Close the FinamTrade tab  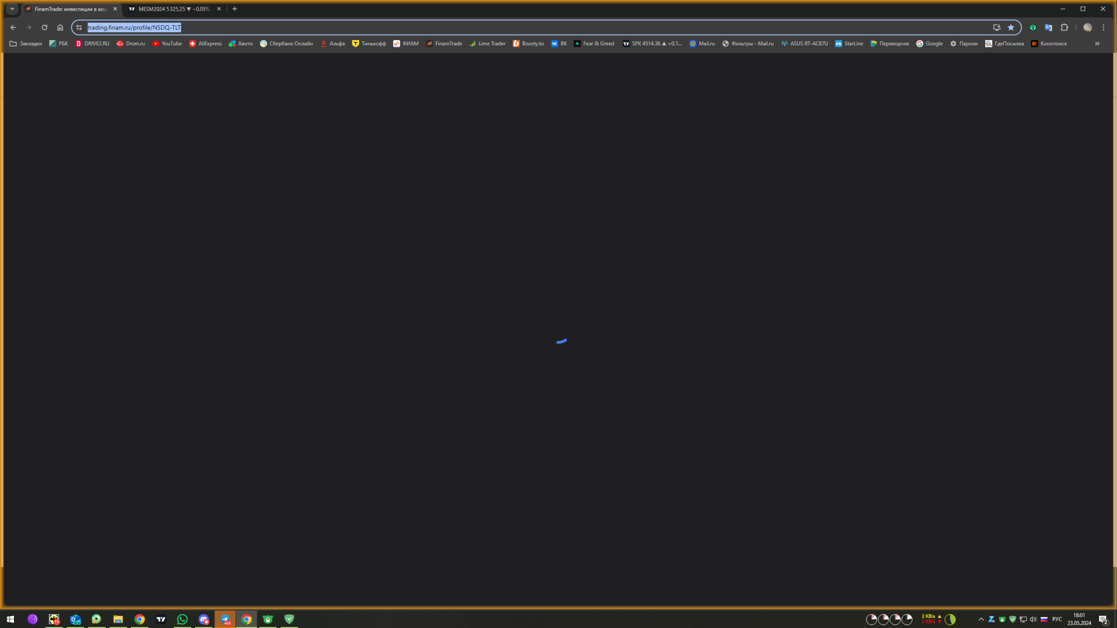click(x=116, y=9)
